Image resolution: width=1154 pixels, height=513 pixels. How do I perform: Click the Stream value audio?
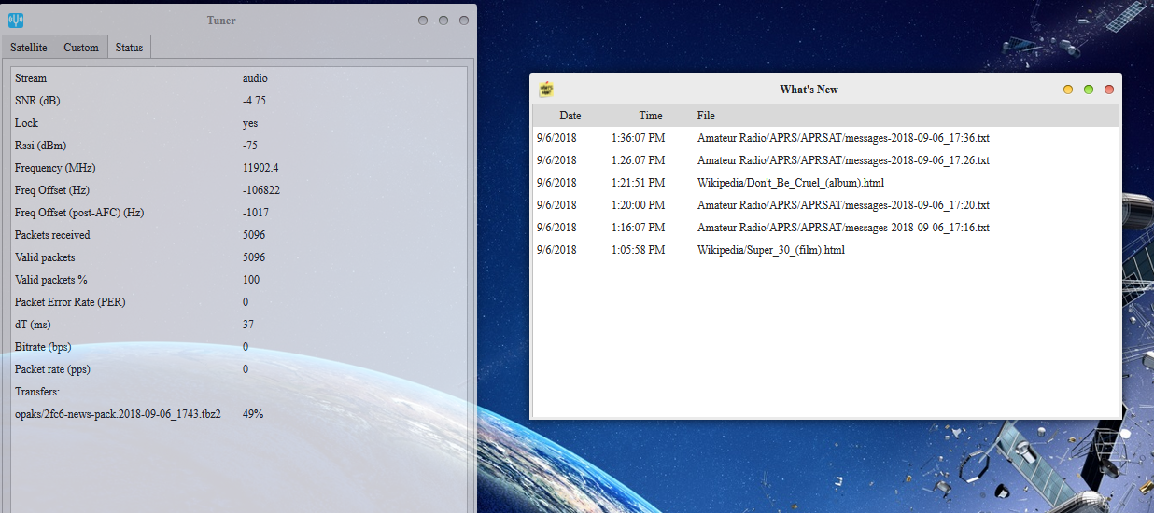pos(255,78)
